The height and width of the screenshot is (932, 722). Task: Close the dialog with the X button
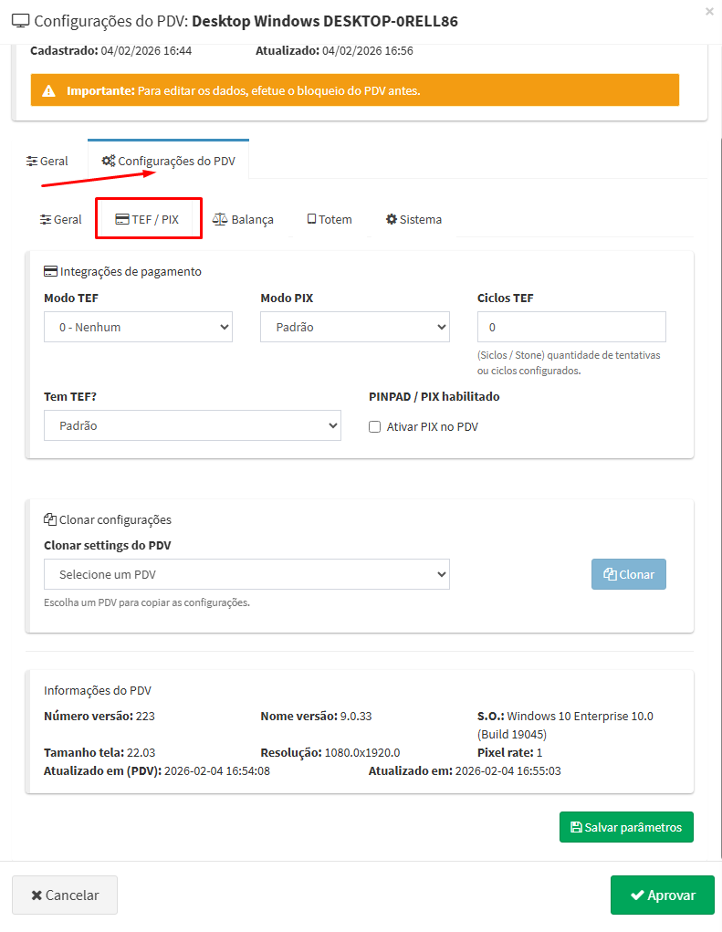coord(710,11)
